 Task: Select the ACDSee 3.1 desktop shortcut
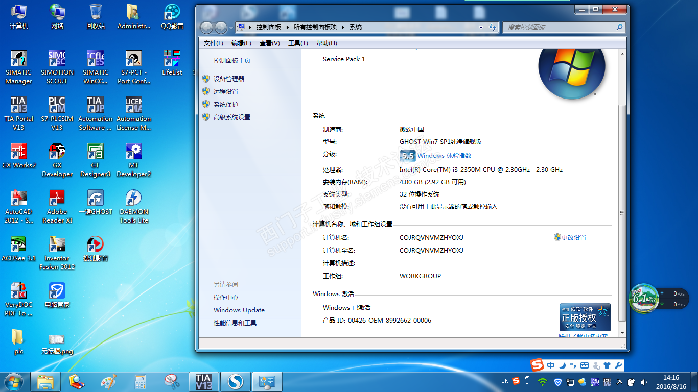(19, 249)
